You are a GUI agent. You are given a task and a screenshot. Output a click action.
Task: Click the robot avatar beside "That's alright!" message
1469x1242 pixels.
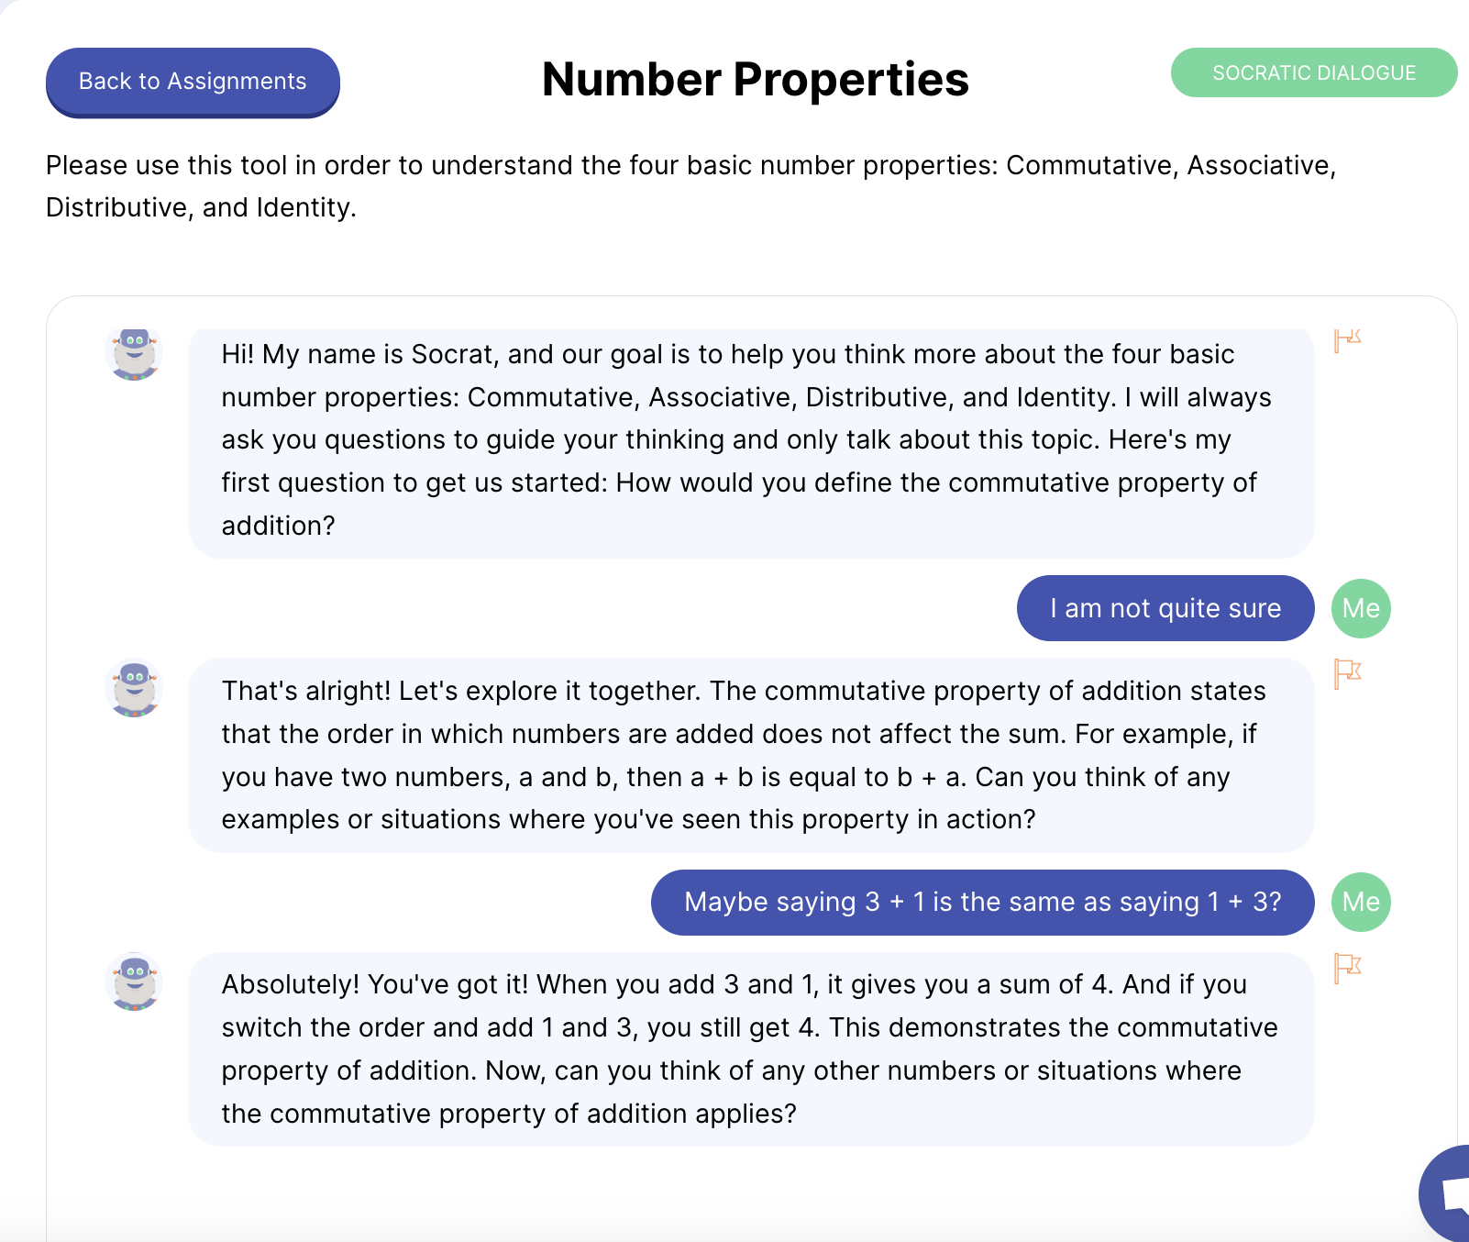[x=134, y=689]
